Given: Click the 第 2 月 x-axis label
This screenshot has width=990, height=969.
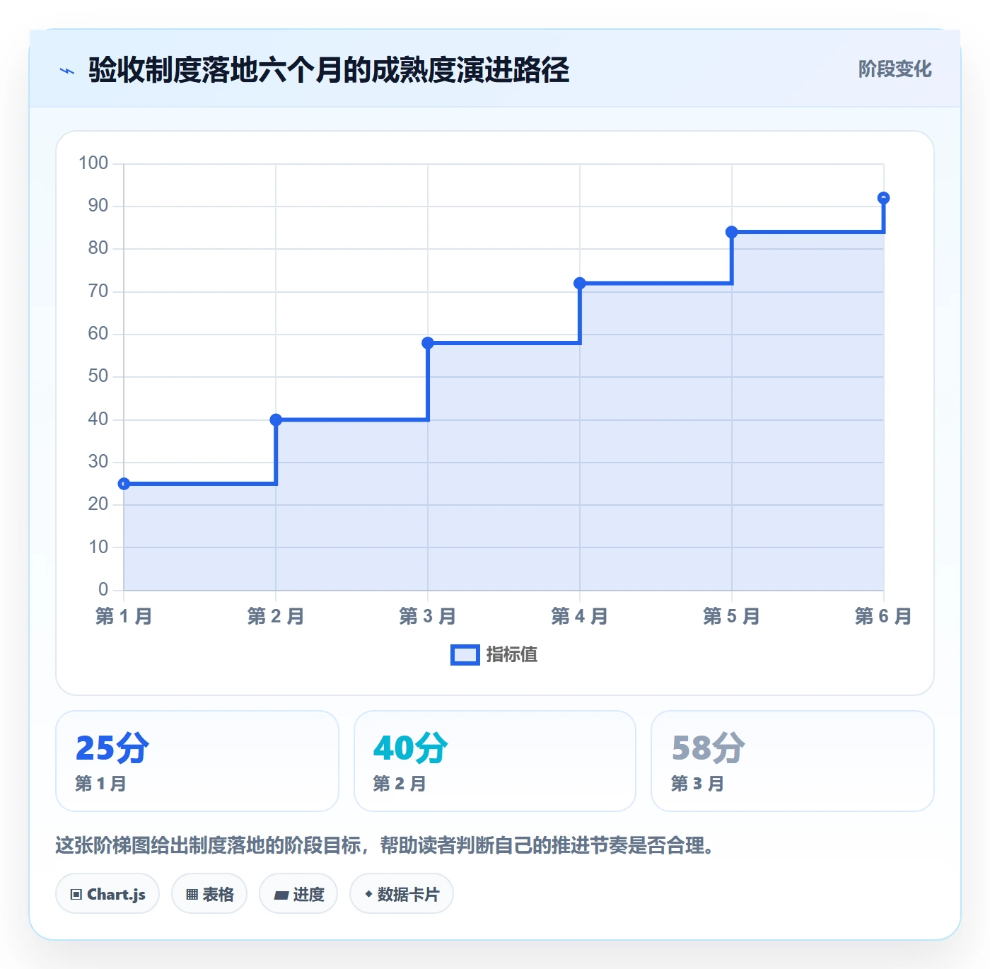Looking at the screenshot, I should tap(276, 616).
